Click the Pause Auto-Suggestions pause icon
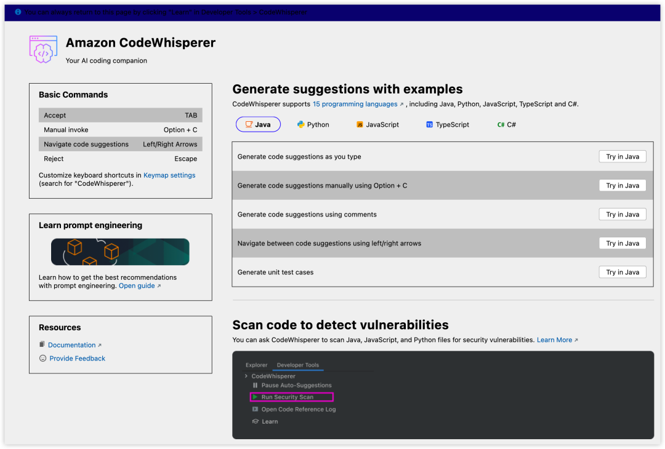Viewport: 665px width, 449px height. [255, 386]
